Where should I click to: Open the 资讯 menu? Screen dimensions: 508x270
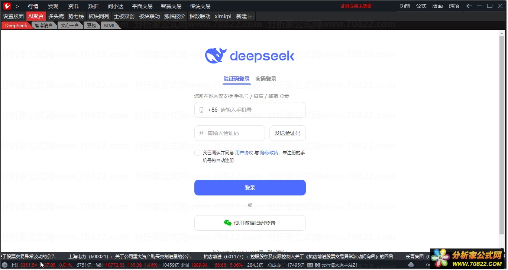pos(73,6)
